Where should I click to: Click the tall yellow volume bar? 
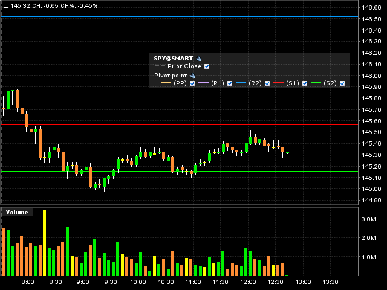point(44,242)
